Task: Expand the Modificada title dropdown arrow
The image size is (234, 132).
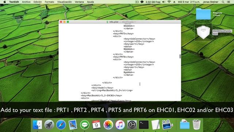Action: click(135, 22)
